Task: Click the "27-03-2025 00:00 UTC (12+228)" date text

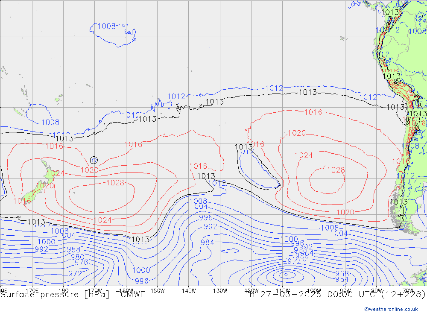Action: [x=343, y=295]
